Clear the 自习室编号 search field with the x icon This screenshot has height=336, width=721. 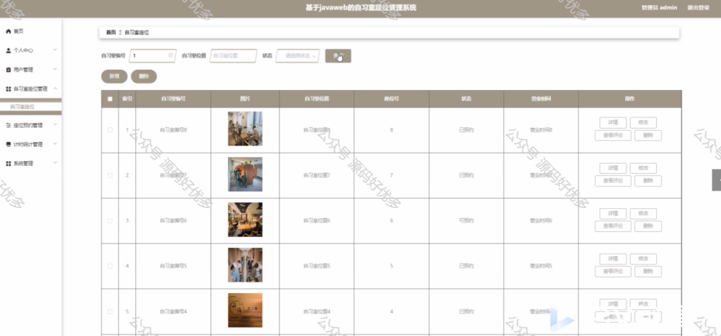point(170,56)
